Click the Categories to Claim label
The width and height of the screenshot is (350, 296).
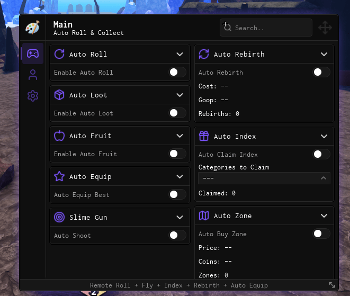(234, 167)
